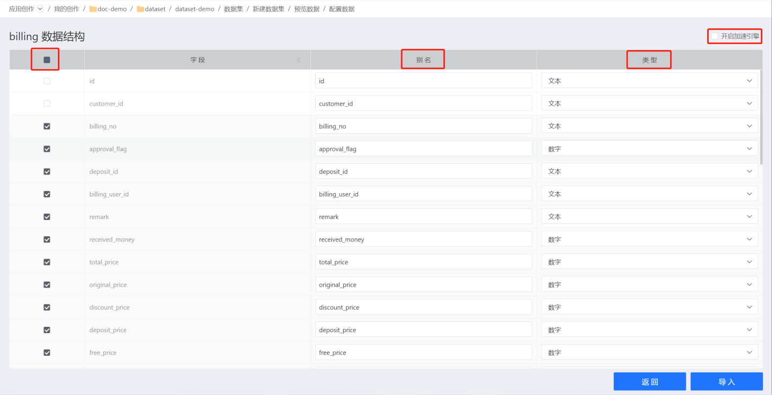The height and width of the screenshot is (395, 772).
Task: Enable the 开启加速引擎 checkbox
Action: pos(715,36)
